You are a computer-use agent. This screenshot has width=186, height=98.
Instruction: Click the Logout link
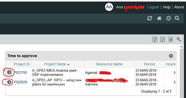click(153, 7)
